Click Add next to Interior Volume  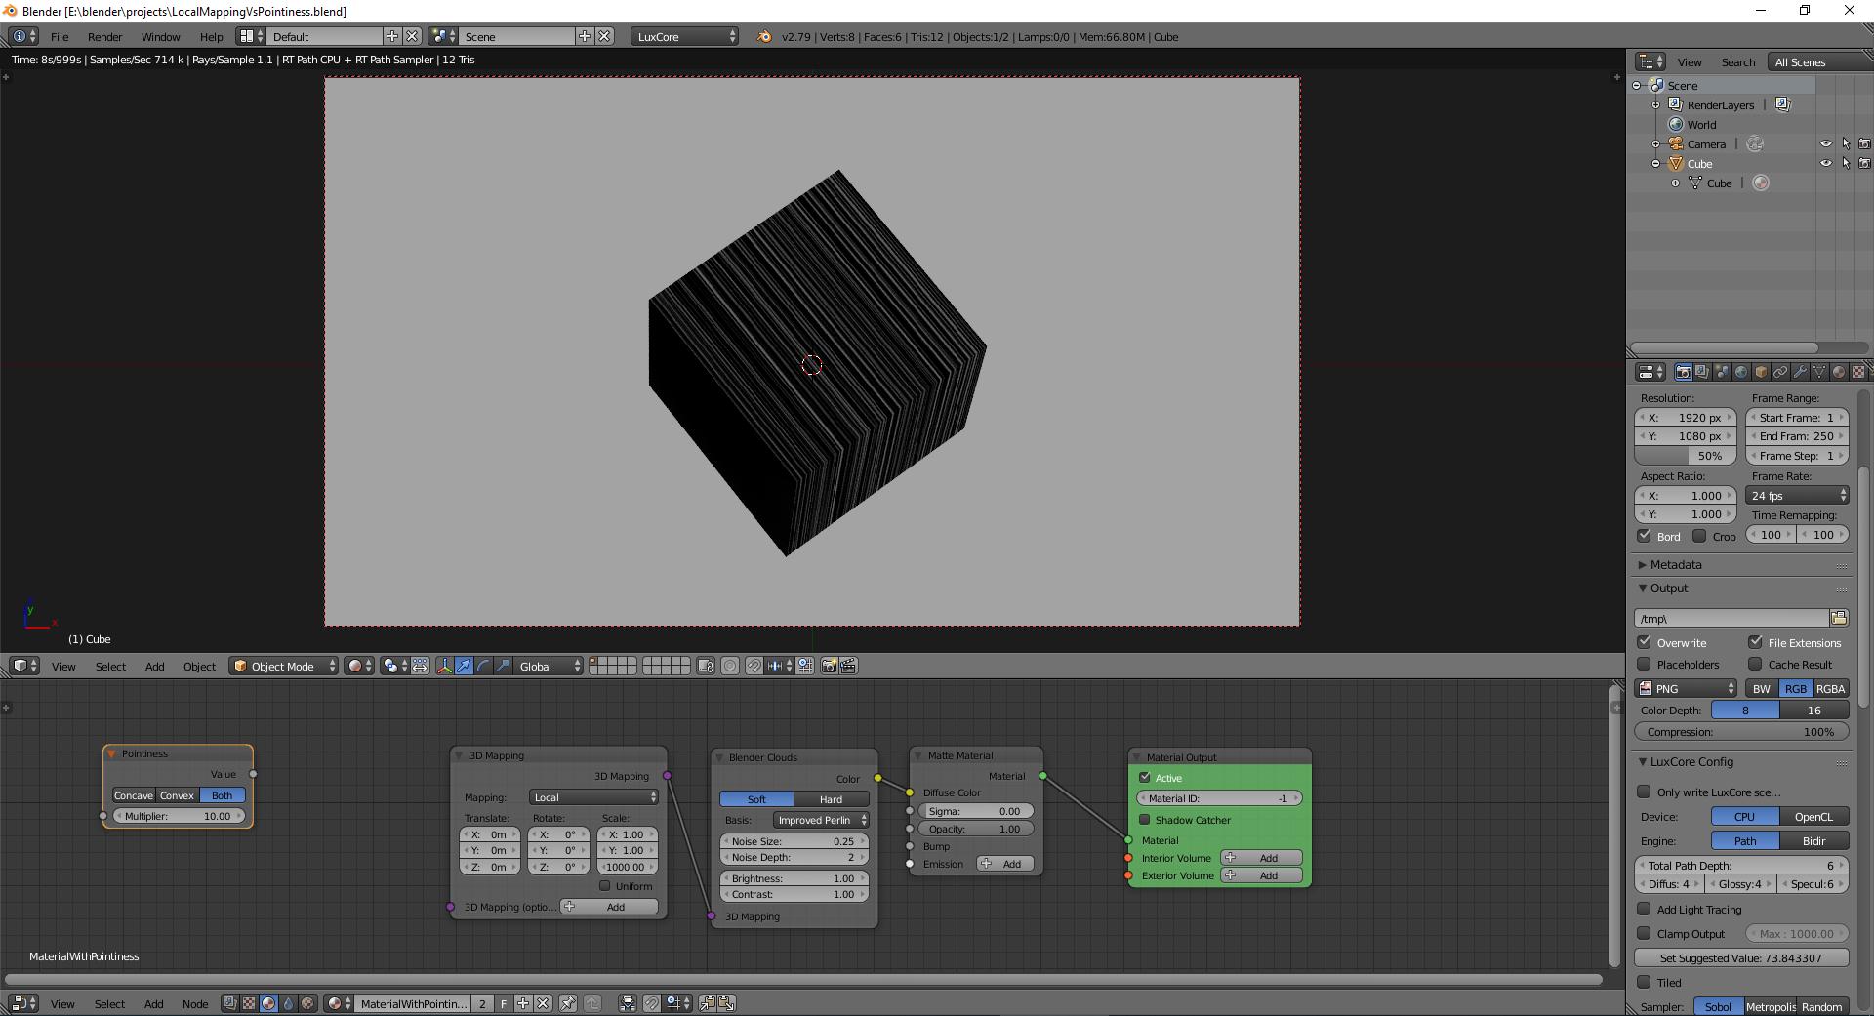(1263, 858)
